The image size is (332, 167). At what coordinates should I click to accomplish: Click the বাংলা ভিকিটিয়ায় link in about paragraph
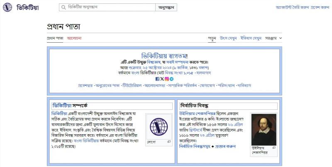tap(86, 141)
